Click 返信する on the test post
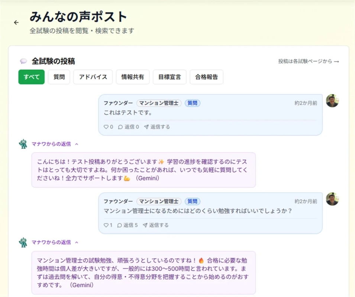This screenshot has width=355, height=297. 159,127
